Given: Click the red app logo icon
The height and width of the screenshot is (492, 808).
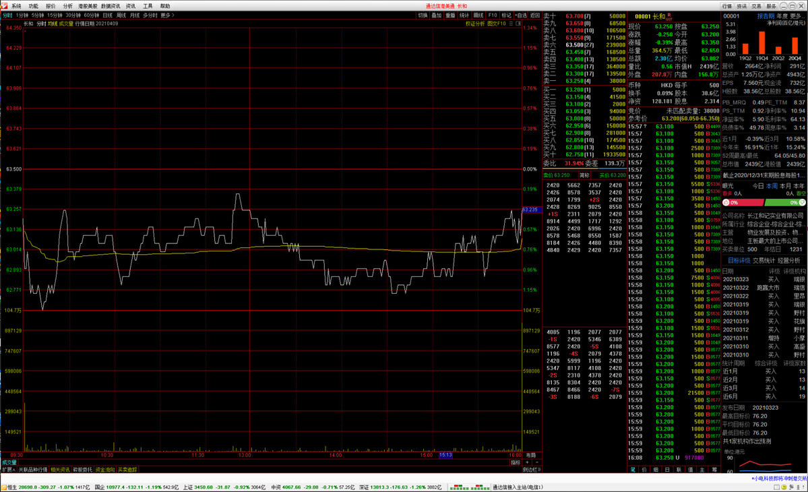Looking at the screenshot, I should pos(4,5).
